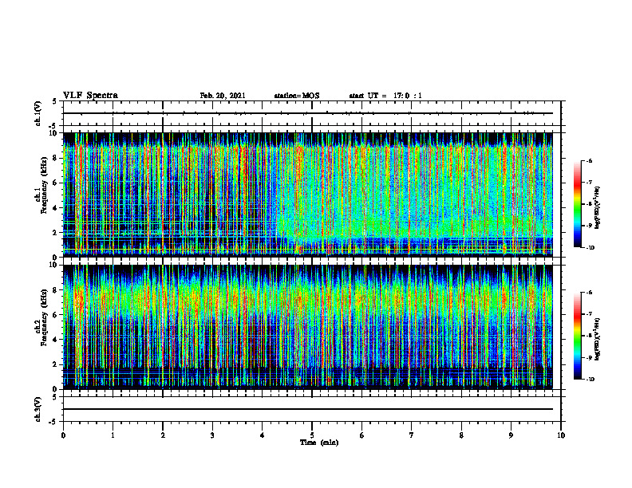Click the "VLF Spectra" plot title

(x=90, y=96)
